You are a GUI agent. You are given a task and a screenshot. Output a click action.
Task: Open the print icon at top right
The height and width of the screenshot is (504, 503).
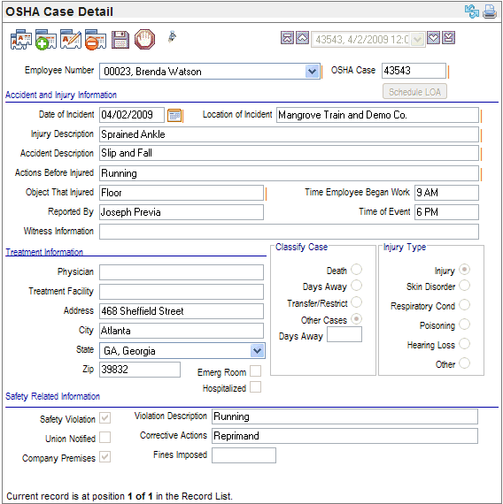490,11
